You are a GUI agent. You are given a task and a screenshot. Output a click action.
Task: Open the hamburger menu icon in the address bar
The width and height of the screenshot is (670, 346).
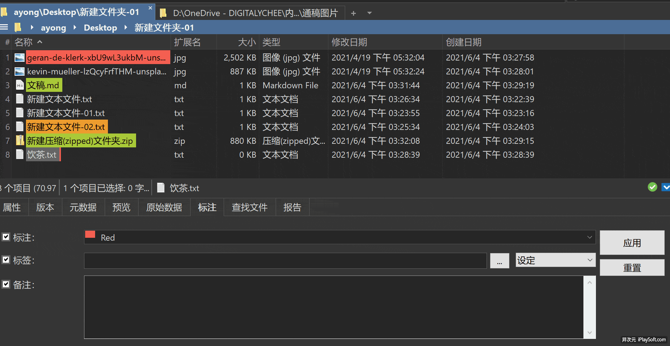point(4,27)
